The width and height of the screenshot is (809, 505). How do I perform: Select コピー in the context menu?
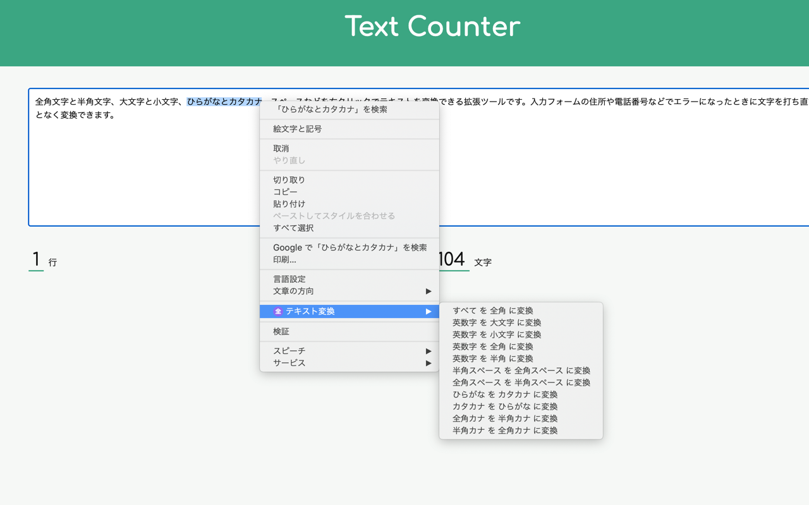tap(350, 192)
